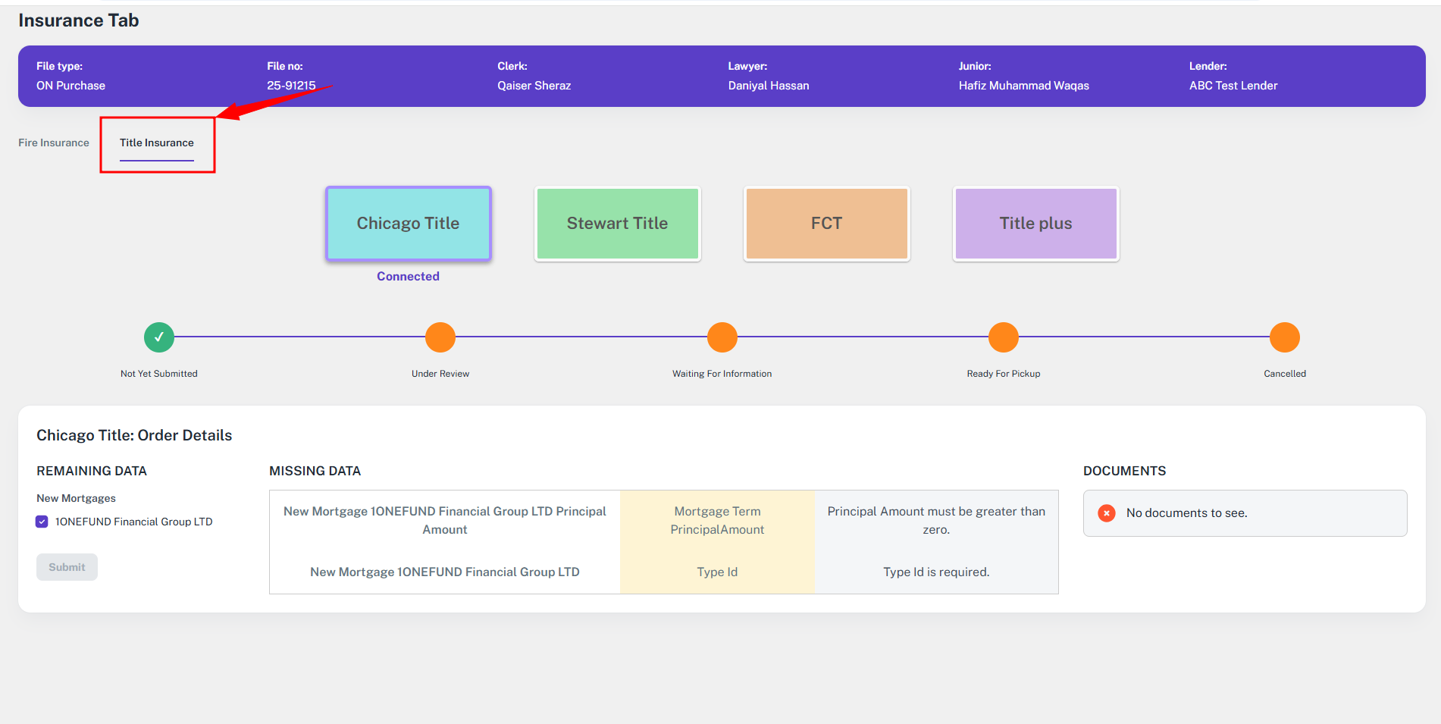1441x724 pixels.
Task: Switch to the Fire Insurance tab
Action: tap(54, 143)
